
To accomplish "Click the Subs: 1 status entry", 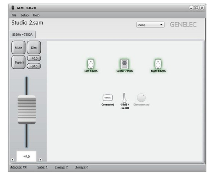I will coord(43,167).
